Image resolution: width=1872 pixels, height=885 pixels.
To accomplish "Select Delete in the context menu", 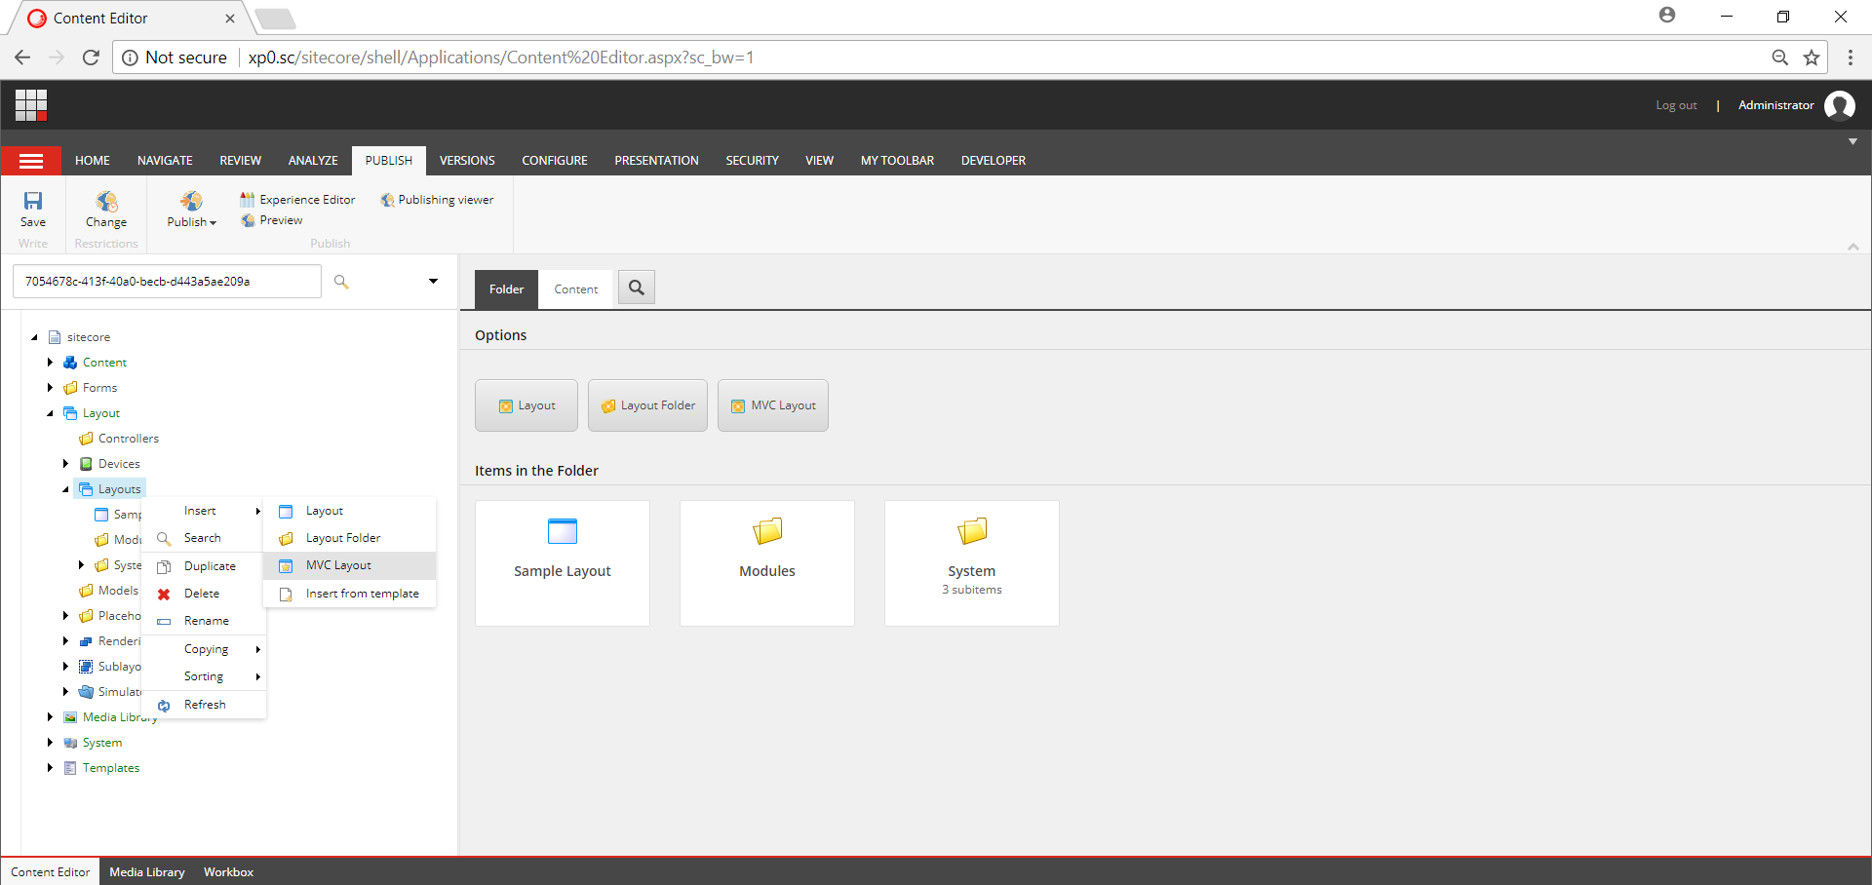I will (204, 594).
